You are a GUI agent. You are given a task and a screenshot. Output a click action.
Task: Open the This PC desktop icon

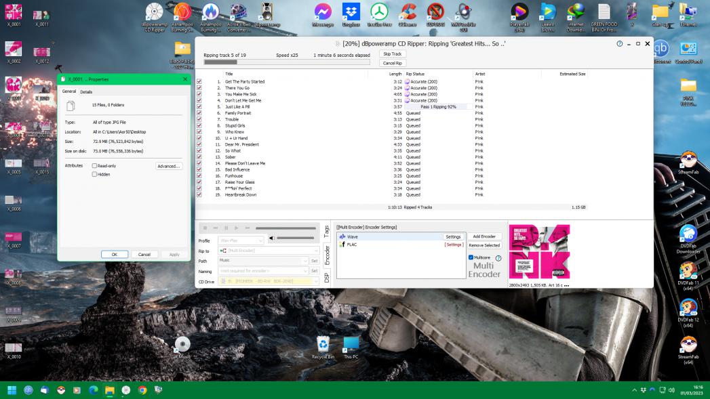(351, 345)
